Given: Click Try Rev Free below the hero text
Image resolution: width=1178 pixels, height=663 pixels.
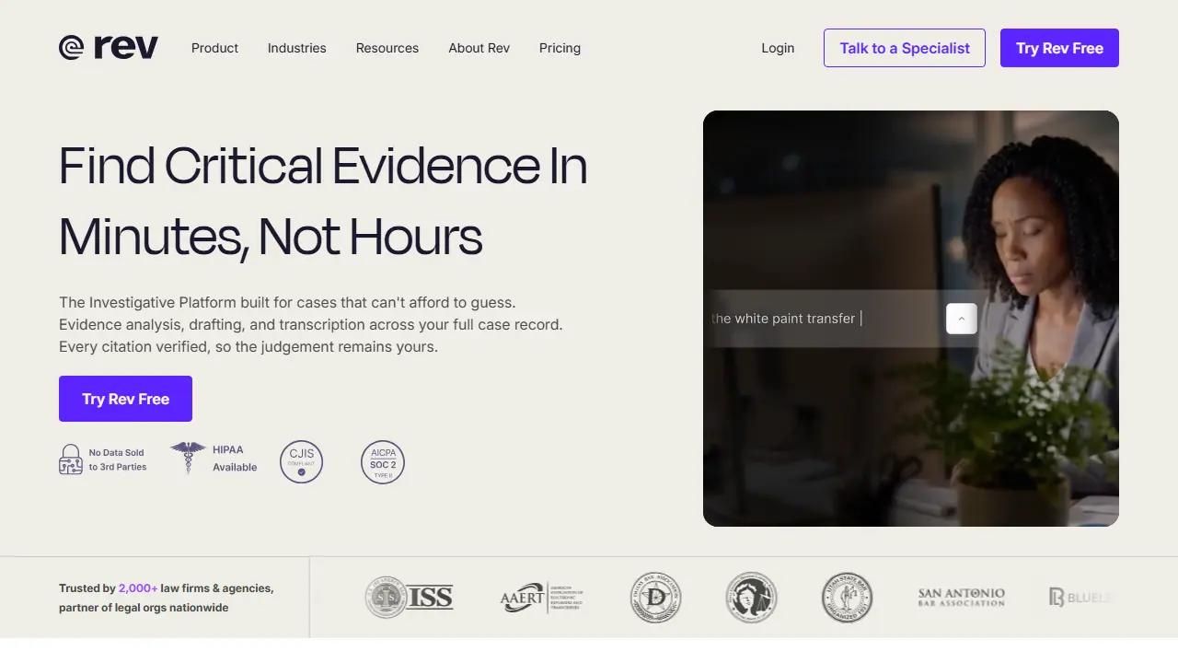Looking at the screenshot, I should [125, 399].
